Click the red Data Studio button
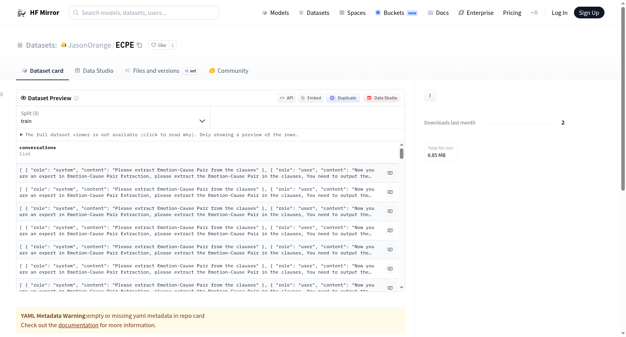 382,98
